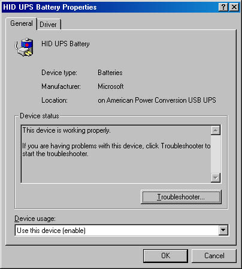Screen dimensions: 242x269
Task: Confirm with the OK button
Action: click(165, 256)
